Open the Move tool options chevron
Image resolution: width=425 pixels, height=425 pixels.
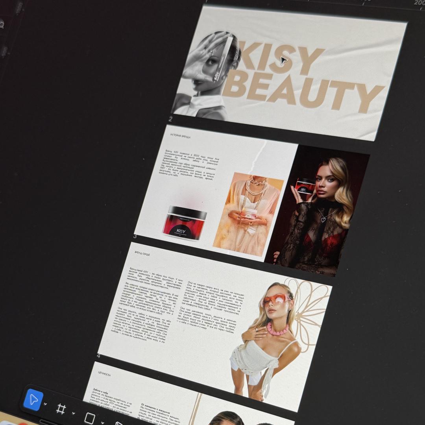pos(45,404)
